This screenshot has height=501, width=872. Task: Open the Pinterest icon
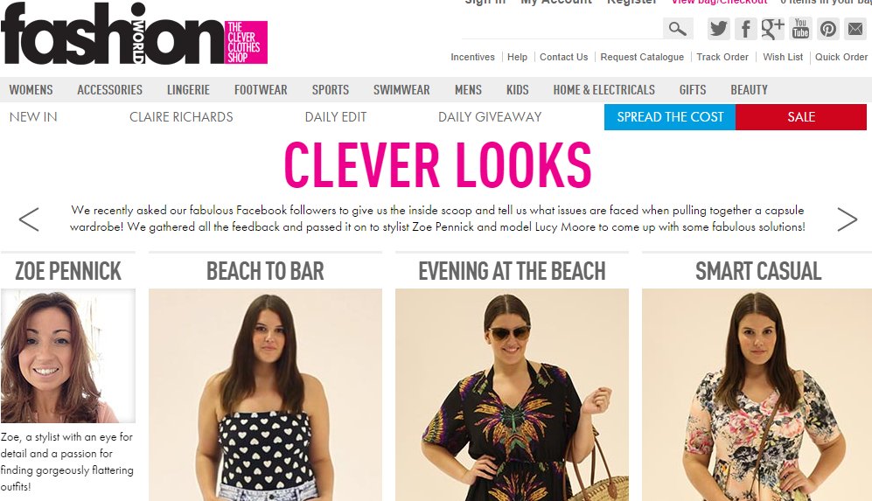point(828,28)
